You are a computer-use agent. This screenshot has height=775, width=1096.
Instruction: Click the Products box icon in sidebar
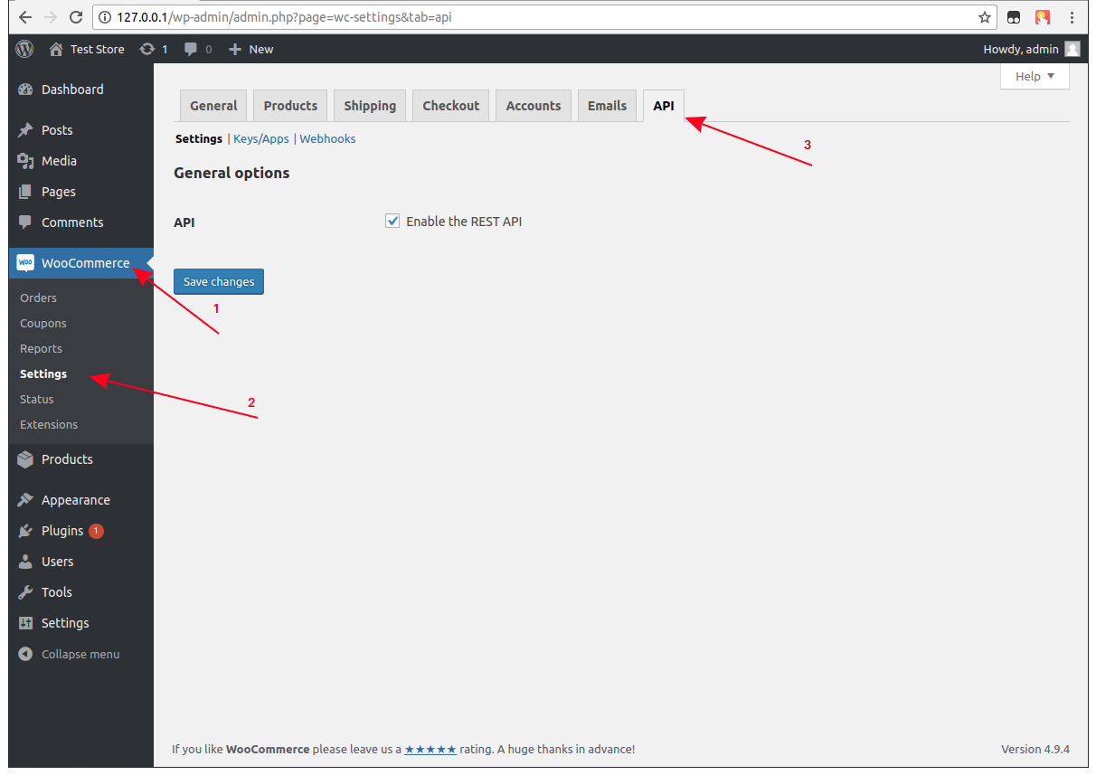click(x=25, y=459)
